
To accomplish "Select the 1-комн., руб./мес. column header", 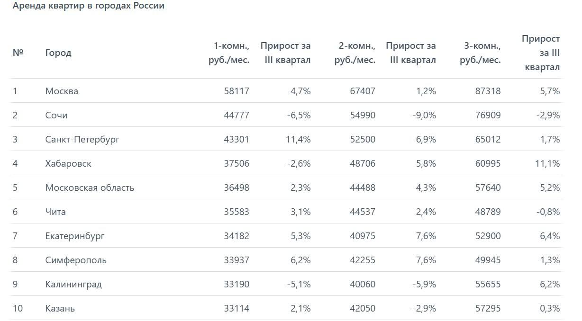I will [229, 53].
